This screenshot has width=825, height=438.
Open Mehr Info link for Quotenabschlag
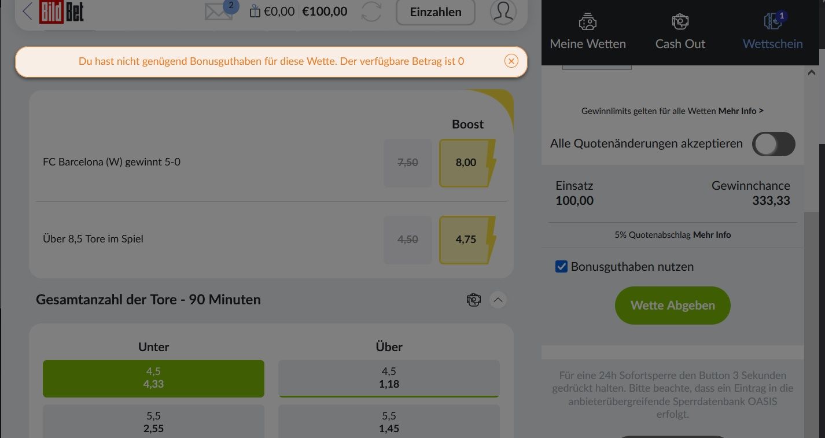(x=712, y=235)
